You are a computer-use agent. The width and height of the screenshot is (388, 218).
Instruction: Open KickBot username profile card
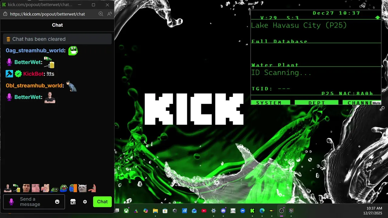tap(33, 74)
